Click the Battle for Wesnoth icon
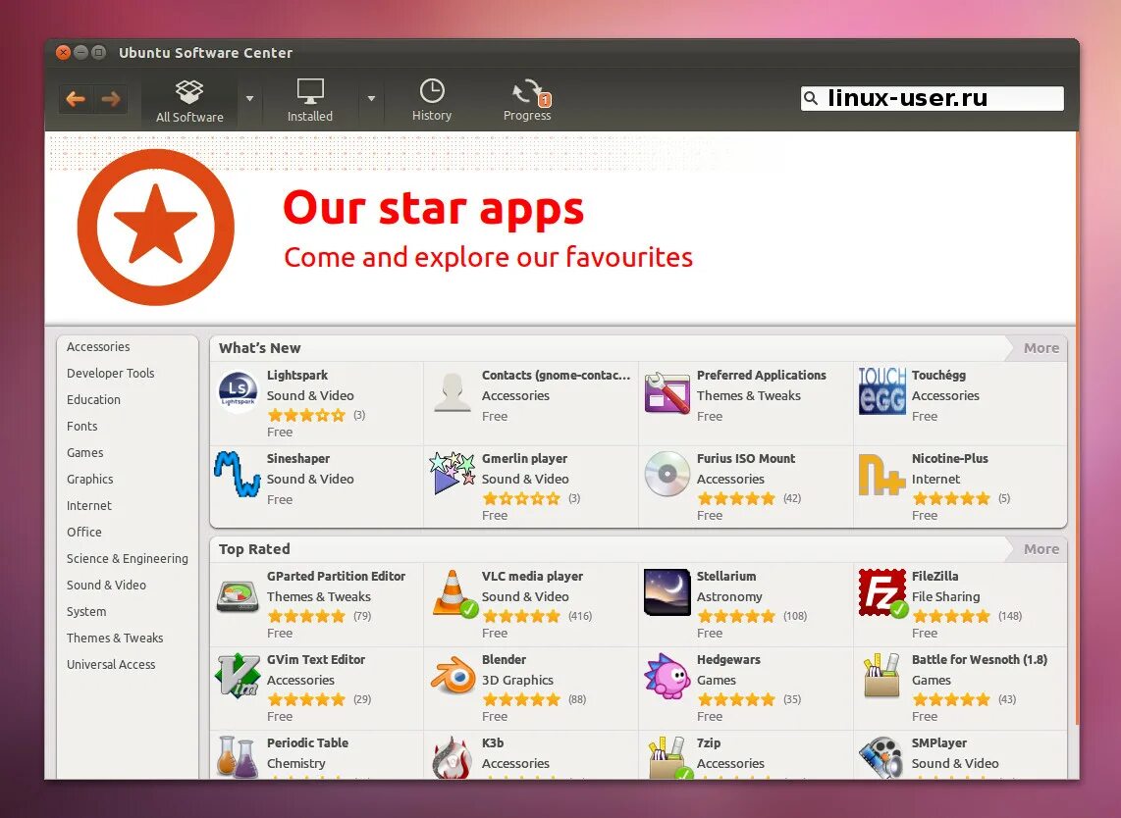The image size is (1121, 818). pyautogui.click(x=881, y=675)
